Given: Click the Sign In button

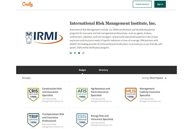Looking at the screenshot, I should [160, 4].
